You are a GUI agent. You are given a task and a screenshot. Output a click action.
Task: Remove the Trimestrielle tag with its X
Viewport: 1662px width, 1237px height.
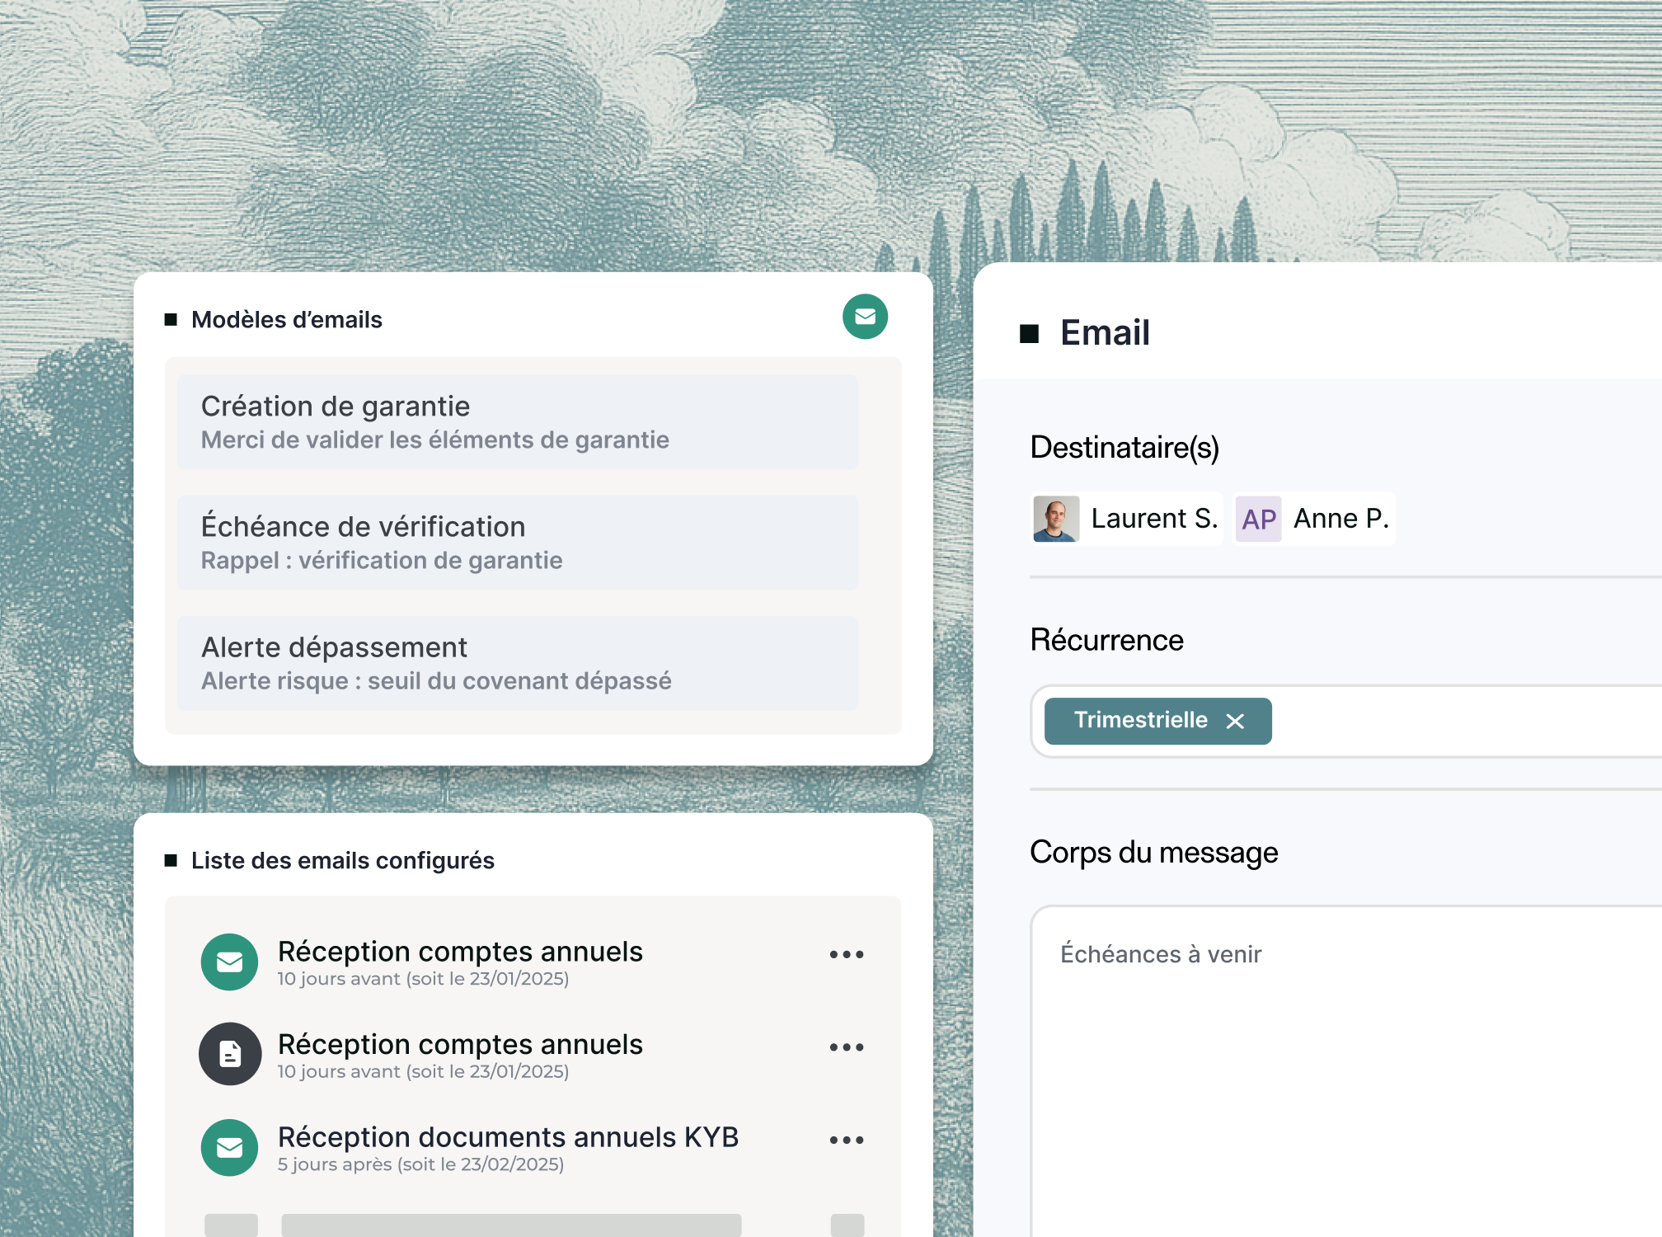tap(1235, 722)
